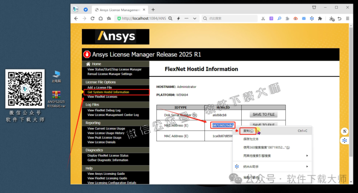Image resolution: width=358 pixels, height=193 pixels.
Task: Click the skin shirt icon in title bar
Action: point(314,7)
